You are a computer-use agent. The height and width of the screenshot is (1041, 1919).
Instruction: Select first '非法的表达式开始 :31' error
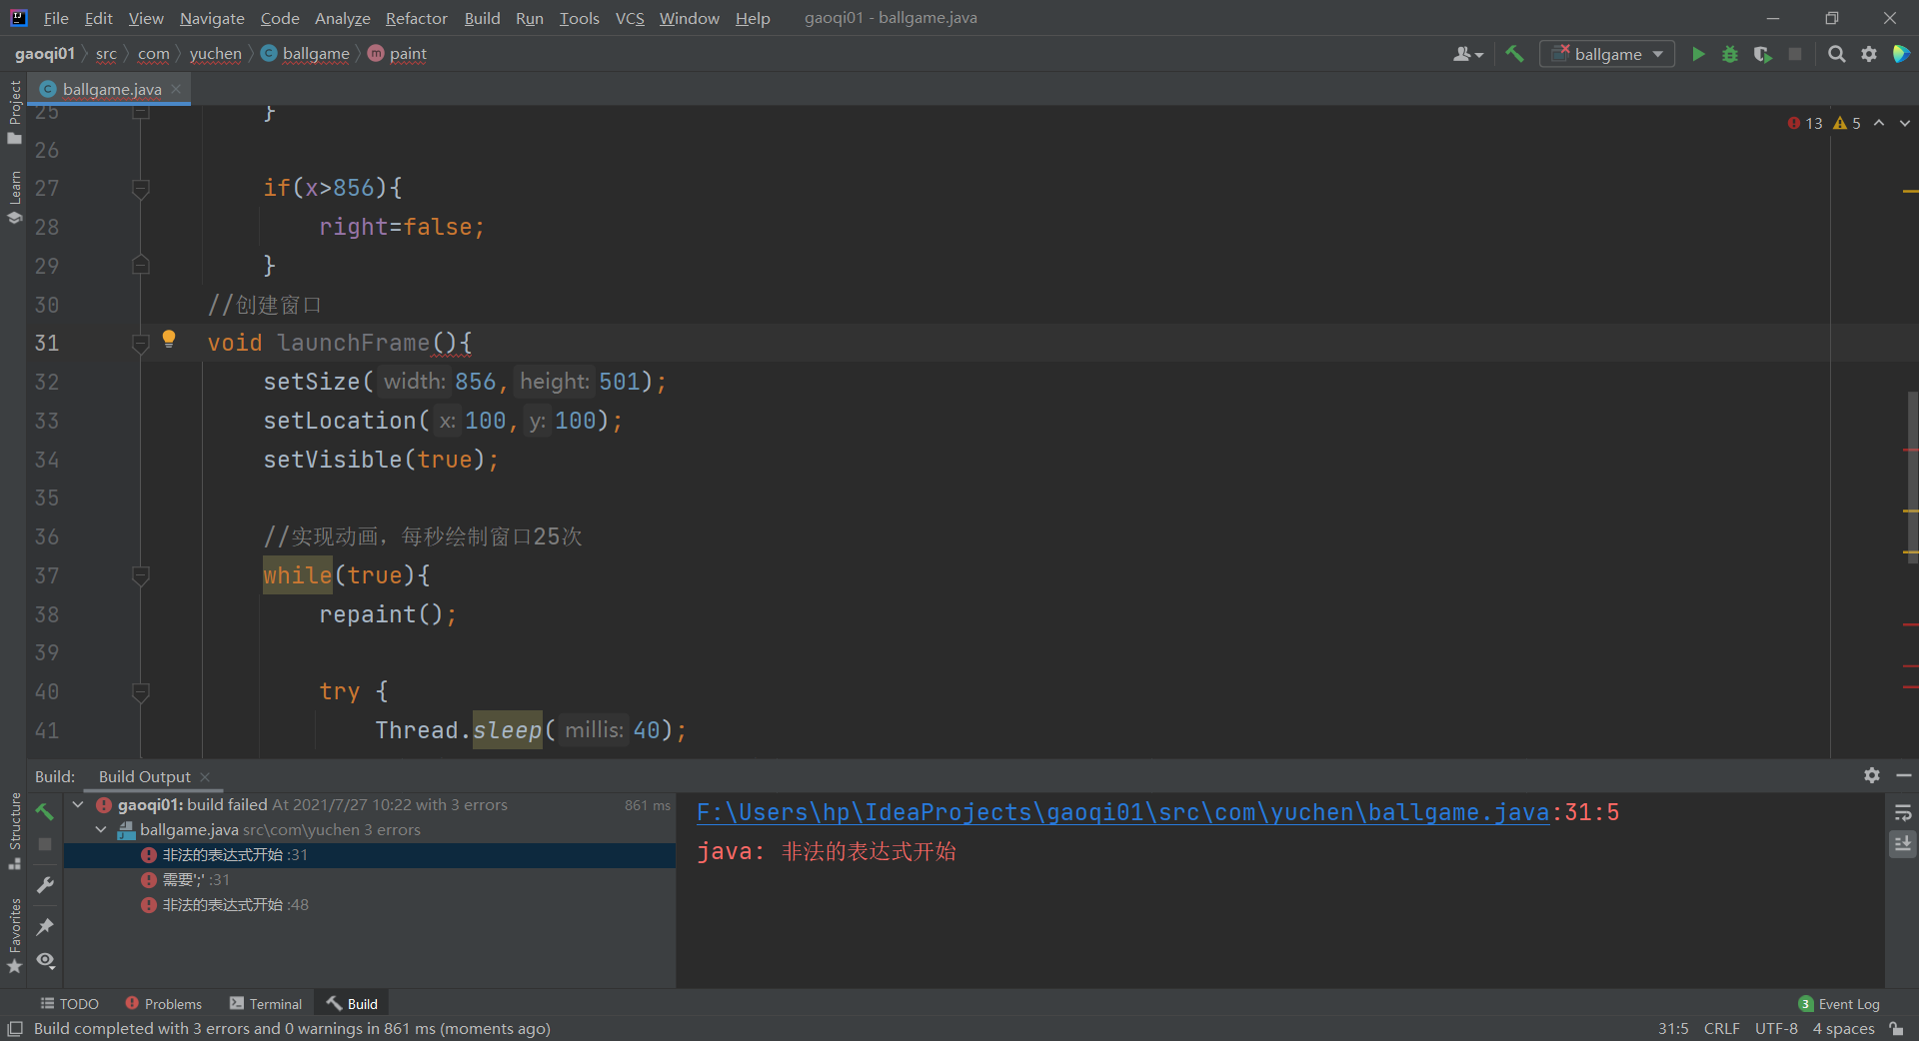coord(369,854)
